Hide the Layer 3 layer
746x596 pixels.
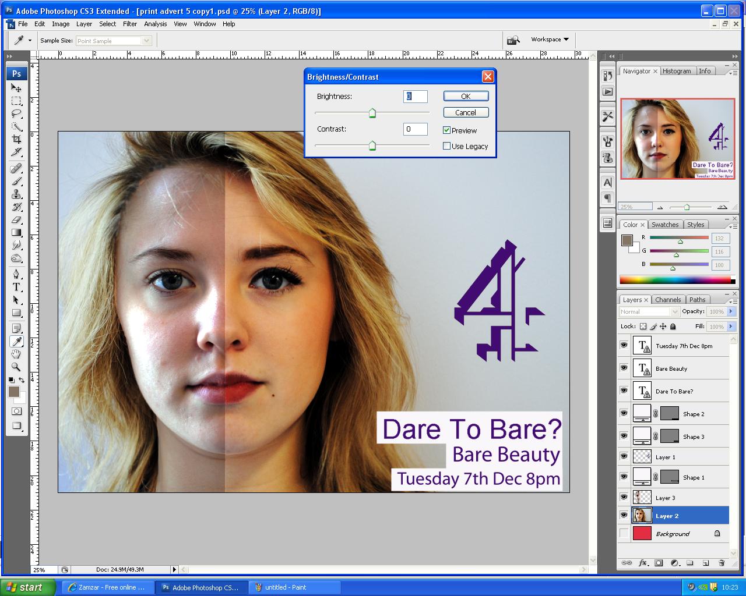pos(624,497)
